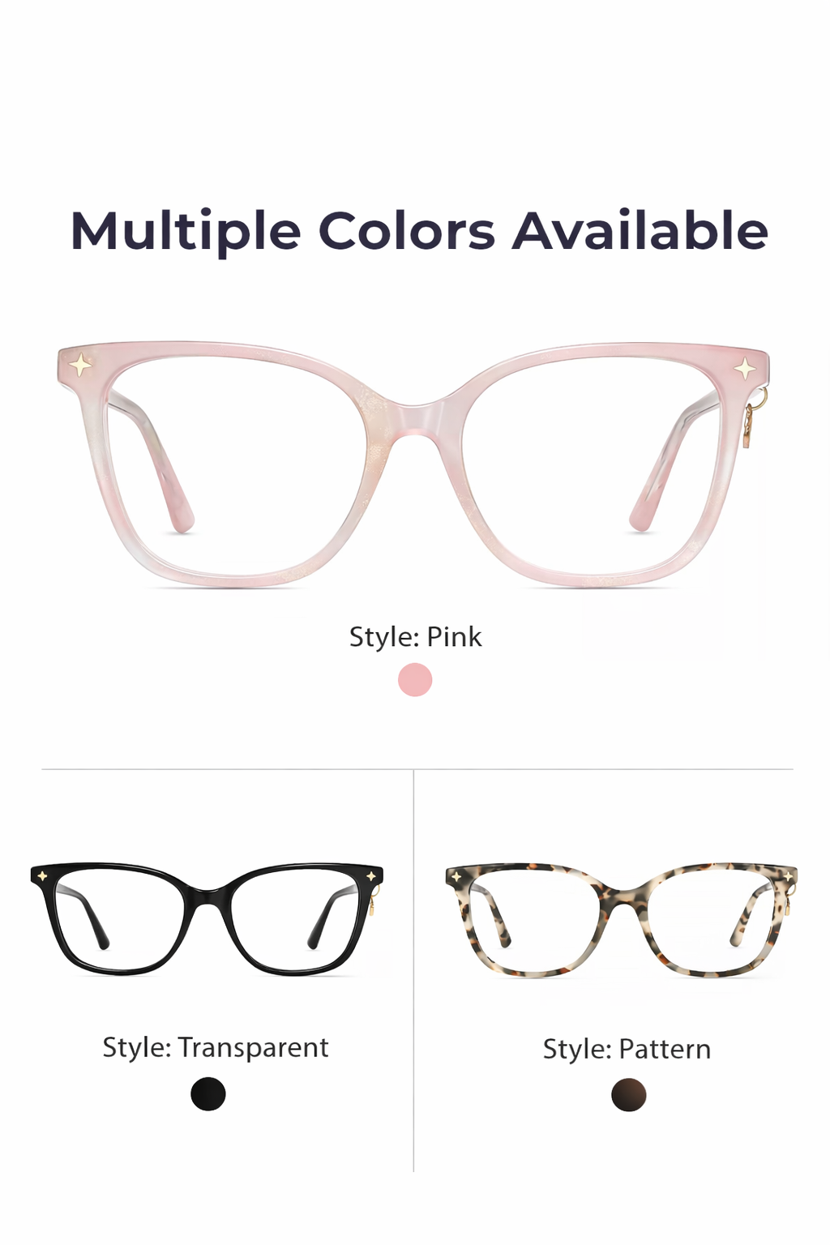Image resolution: width=830 pixels, height=1245 pixels.
Task: Click the 'Multiple Colors Available' heading
Action: point(419,232)
